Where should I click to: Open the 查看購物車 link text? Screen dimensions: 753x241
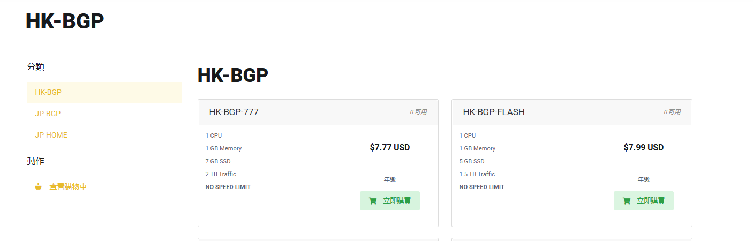[68, 187]
